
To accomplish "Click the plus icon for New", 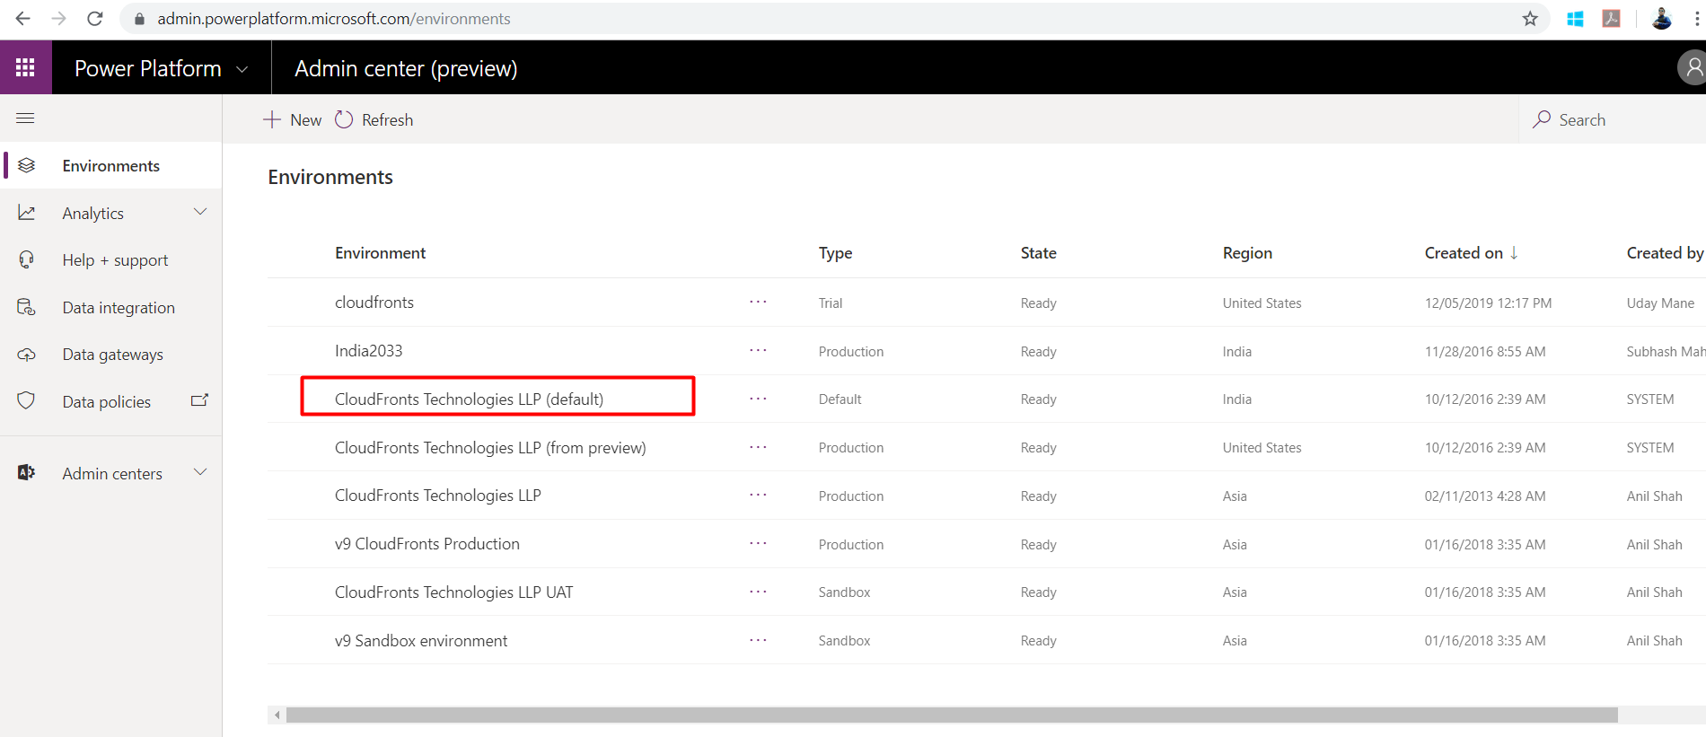I will (x=272, y=119).
